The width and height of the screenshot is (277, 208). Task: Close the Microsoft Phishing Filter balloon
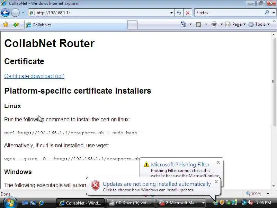click(218, 162)
